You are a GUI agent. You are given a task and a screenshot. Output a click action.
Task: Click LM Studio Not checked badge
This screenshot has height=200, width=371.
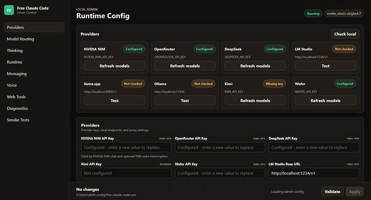coord(344,49)
